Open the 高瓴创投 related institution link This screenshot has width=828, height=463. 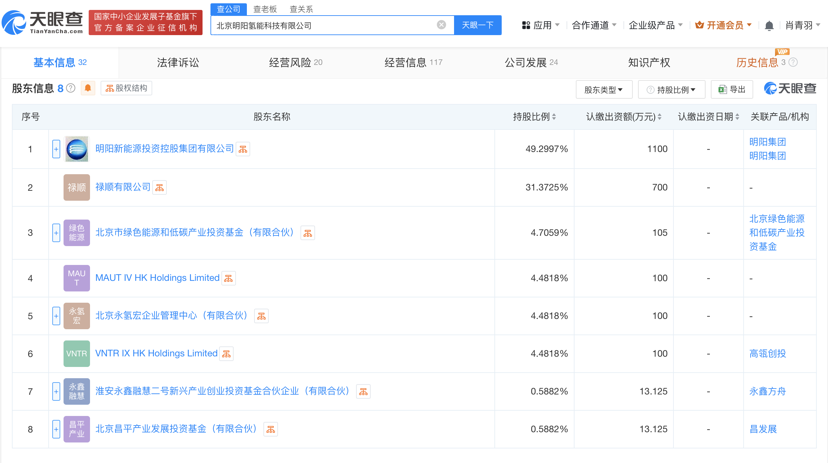click(x=767, y=354)
